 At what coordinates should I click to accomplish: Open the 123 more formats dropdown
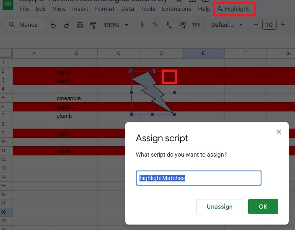(x=196, y=25)
